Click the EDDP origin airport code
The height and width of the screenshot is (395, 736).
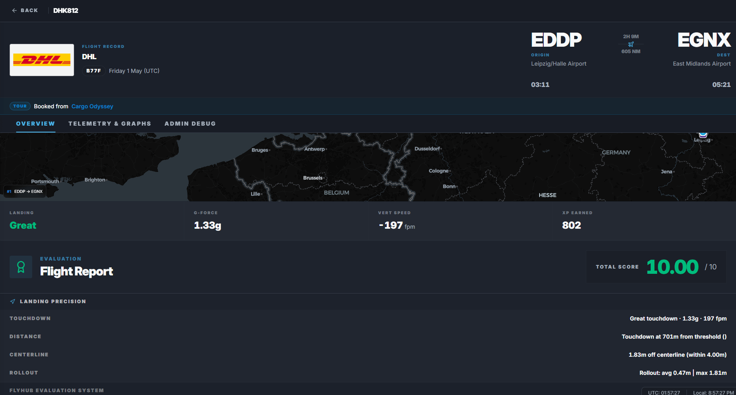[x=557, y=40]
